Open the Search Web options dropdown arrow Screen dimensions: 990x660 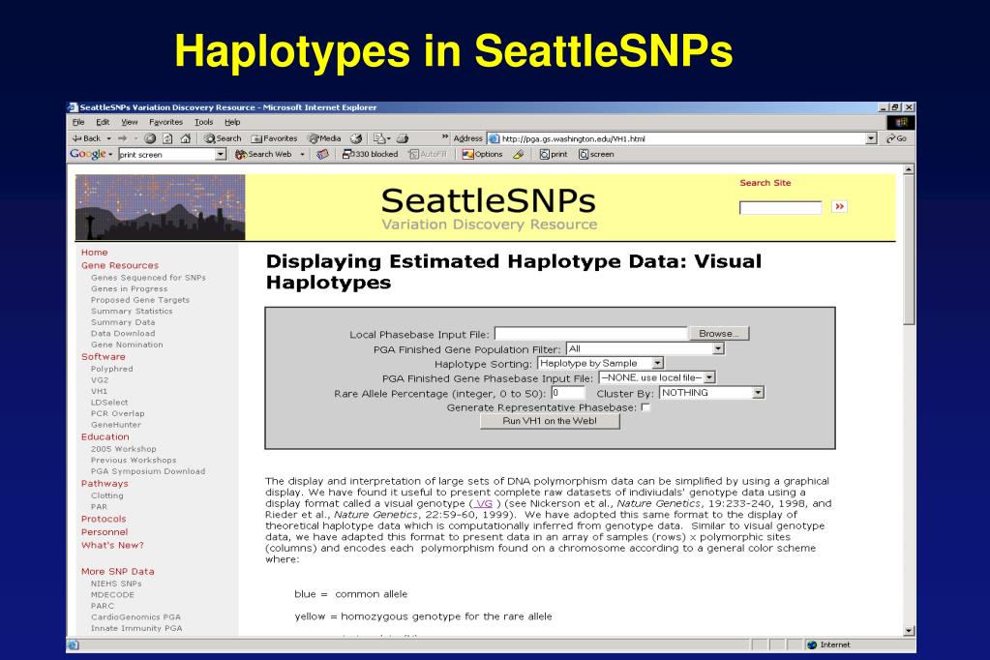[303, 154]
